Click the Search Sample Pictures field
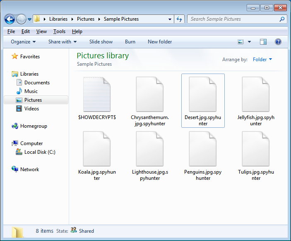This screenshot has width=291, height=241. [x=233, y=19]
